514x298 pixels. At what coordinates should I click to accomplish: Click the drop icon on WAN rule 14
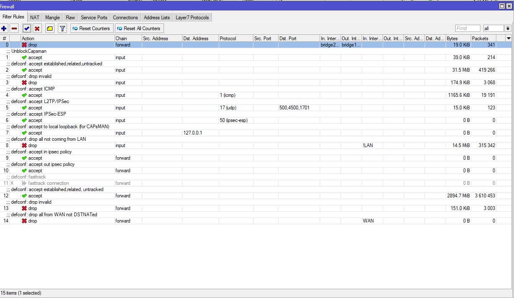24,221
